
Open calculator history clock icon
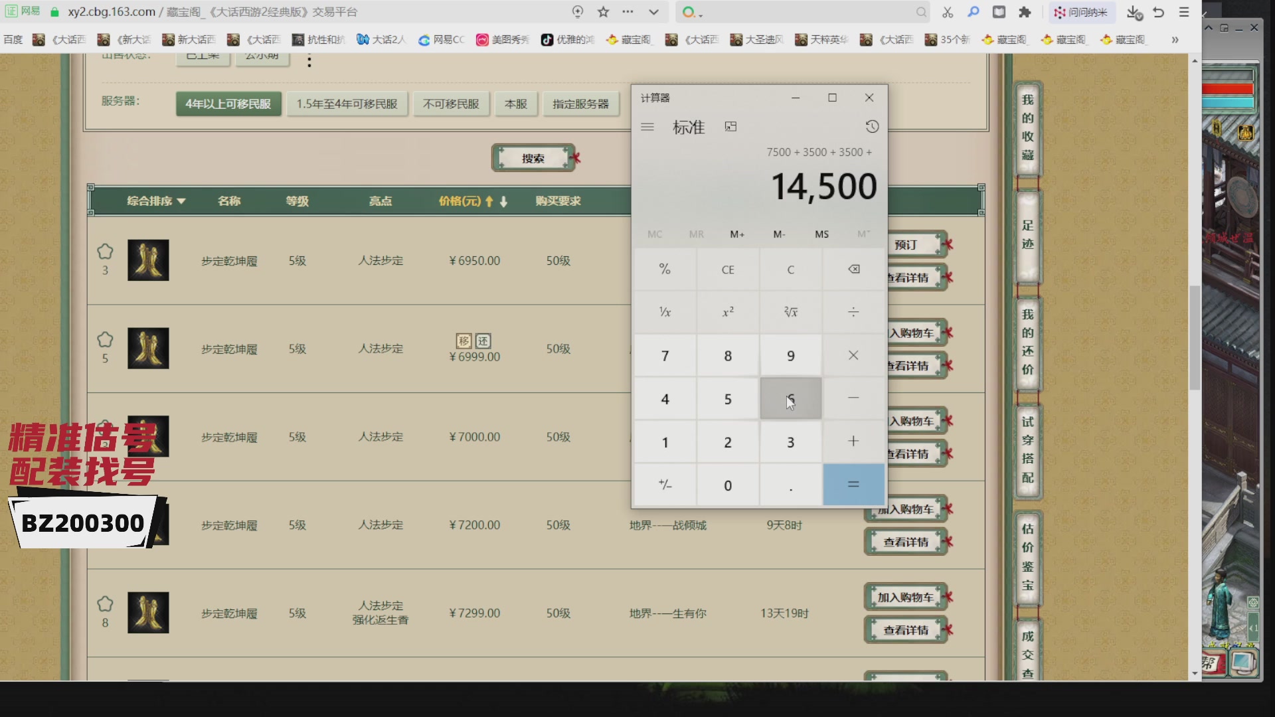[x=872, y=127]
